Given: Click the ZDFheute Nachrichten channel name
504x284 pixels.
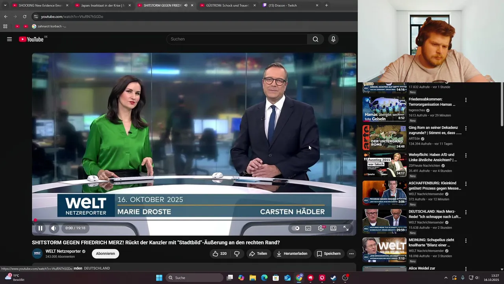Looking at the screenshot, I should tap(425, 166).
